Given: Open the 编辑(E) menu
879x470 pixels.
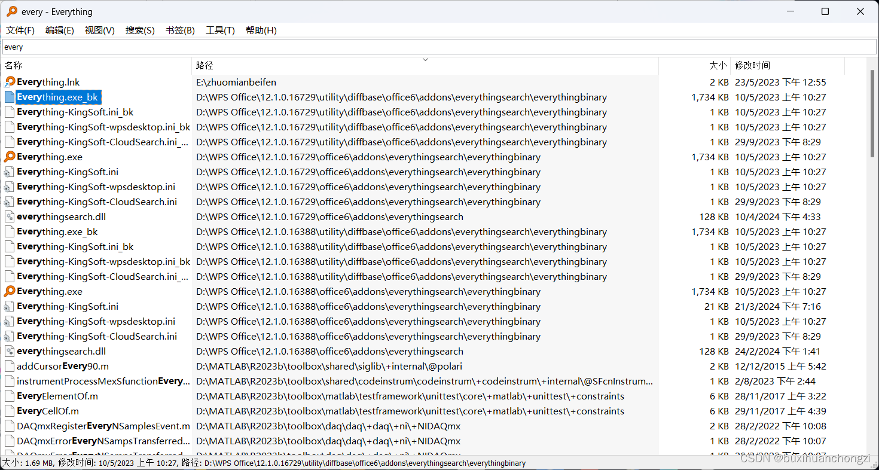Looking at the screenshot, I should click(x=60, y=30).
